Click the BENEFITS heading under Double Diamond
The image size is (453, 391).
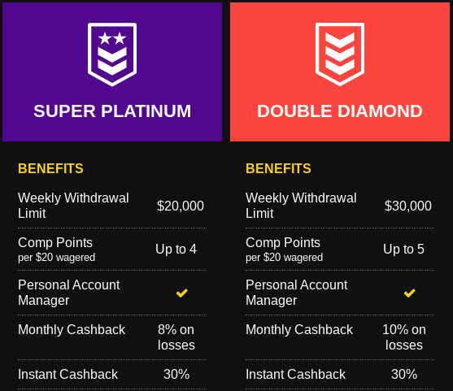278,168
